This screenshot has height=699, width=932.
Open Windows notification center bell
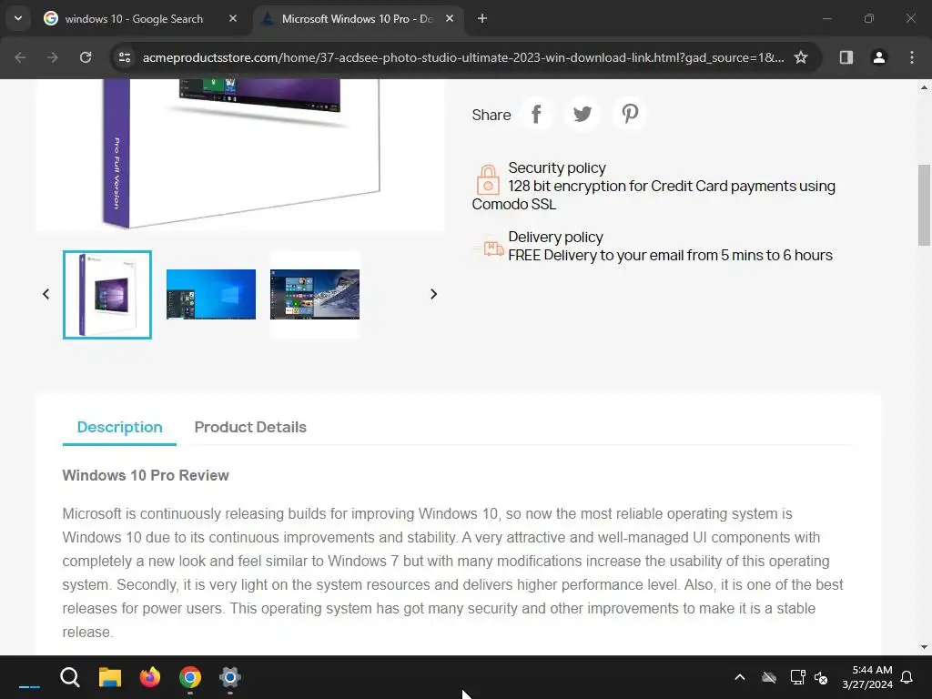click(907, 677)
